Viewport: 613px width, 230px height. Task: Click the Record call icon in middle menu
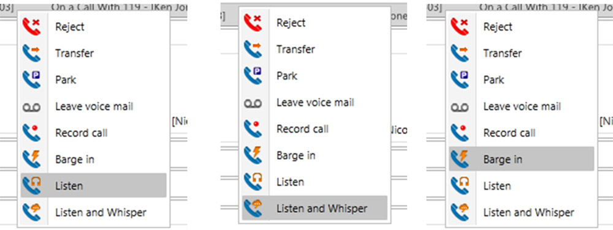click(x=253, y=128)
